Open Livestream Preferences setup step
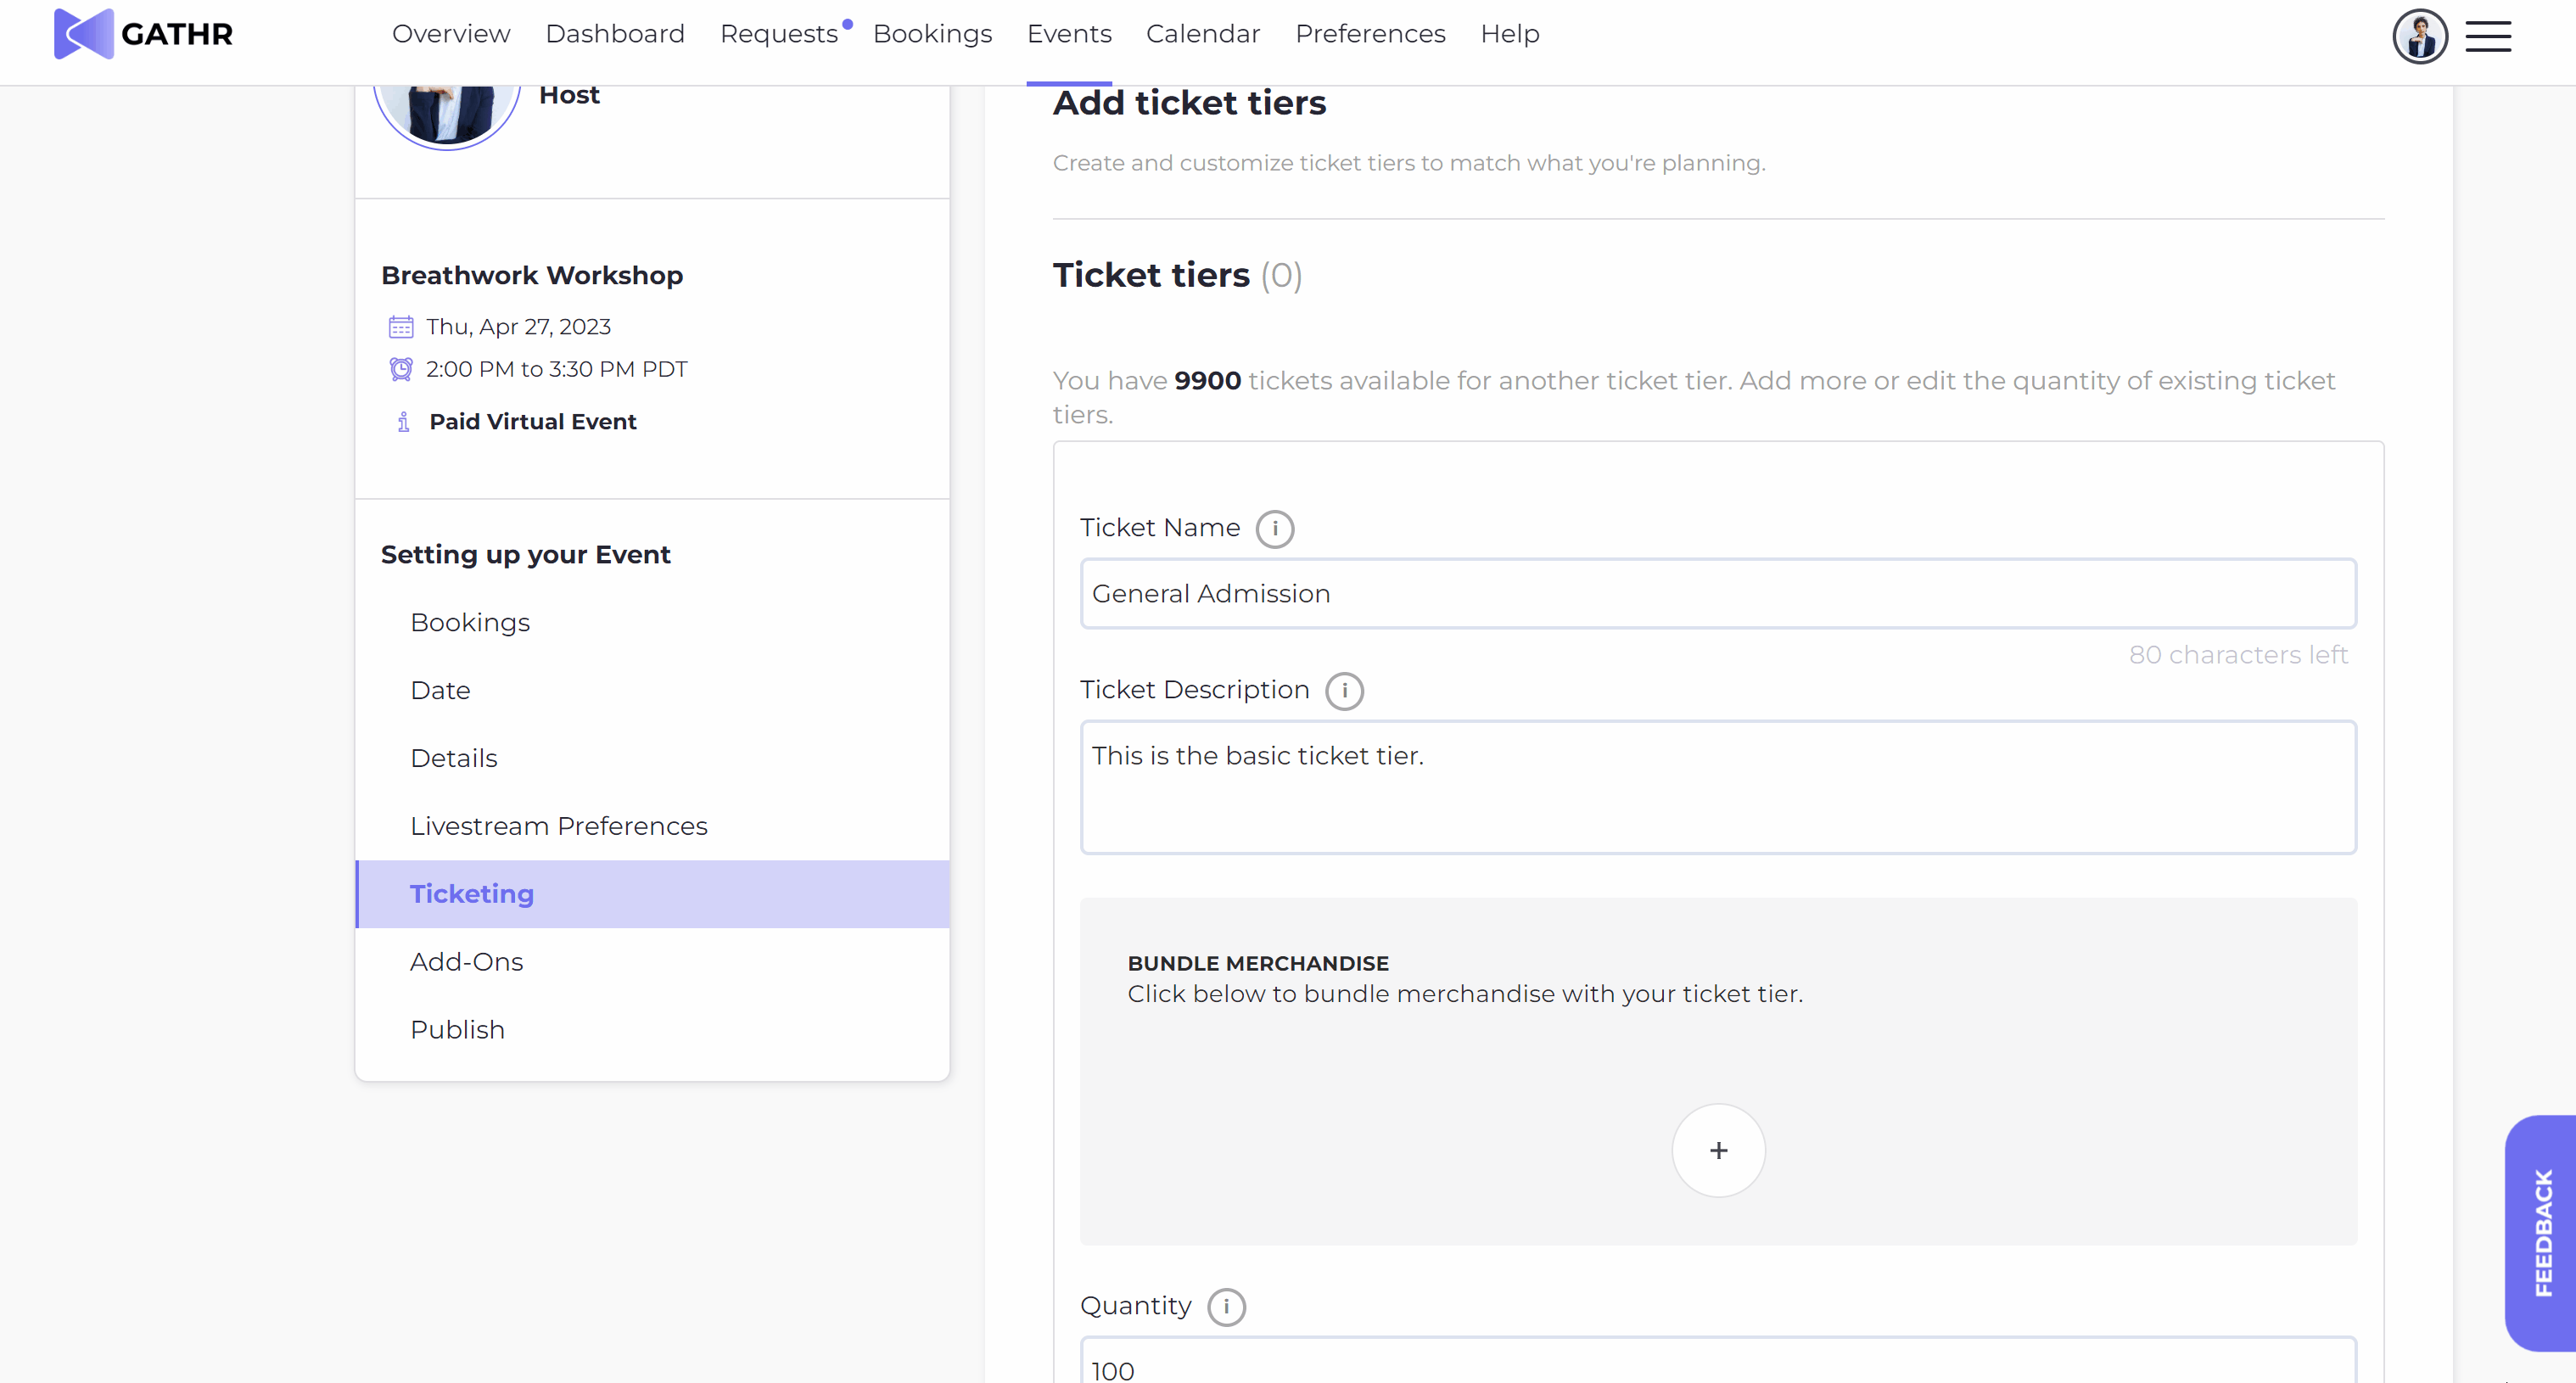Screen dimensions: 2576x1383 (652, 826)
